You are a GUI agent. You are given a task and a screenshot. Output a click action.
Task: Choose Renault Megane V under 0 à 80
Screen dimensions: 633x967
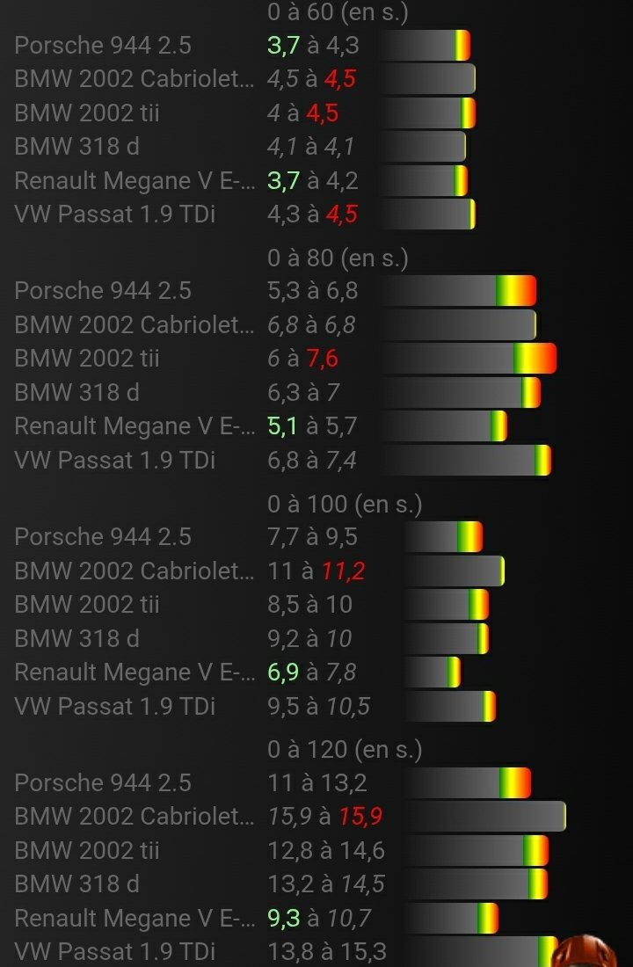point(134,425)
